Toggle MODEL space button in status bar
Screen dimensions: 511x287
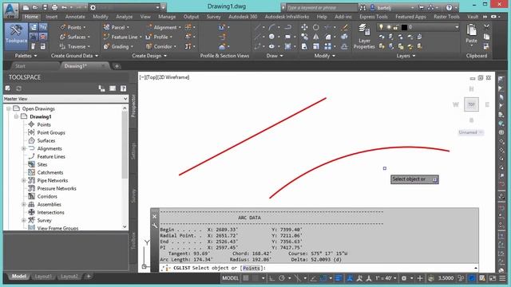[x=230, y=278]
